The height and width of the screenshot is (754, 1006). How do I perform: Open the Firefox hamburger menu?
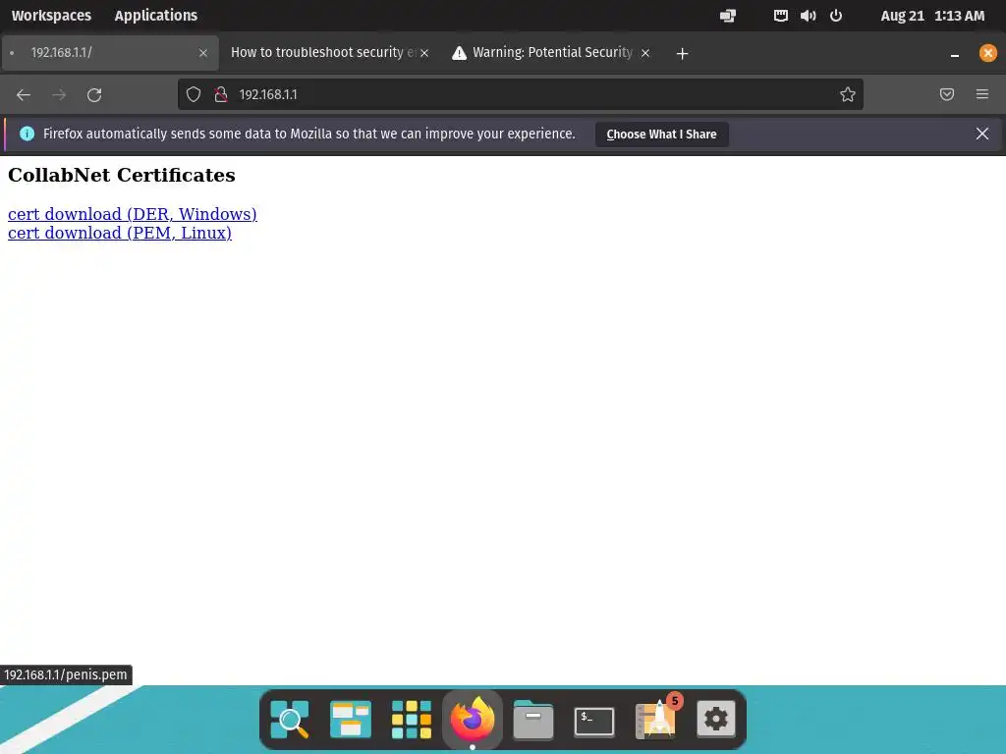[x=982, y=95]
